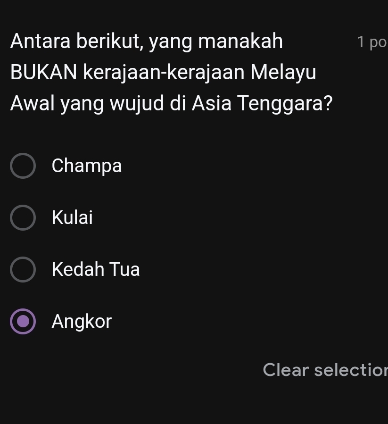Viewport: 388px width, 424px height.
Task: Click the selected Angkor radio button
Action: tap(23, 322)
